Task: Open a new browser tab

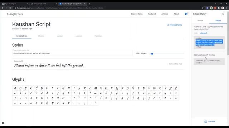Action: (89, 4)
